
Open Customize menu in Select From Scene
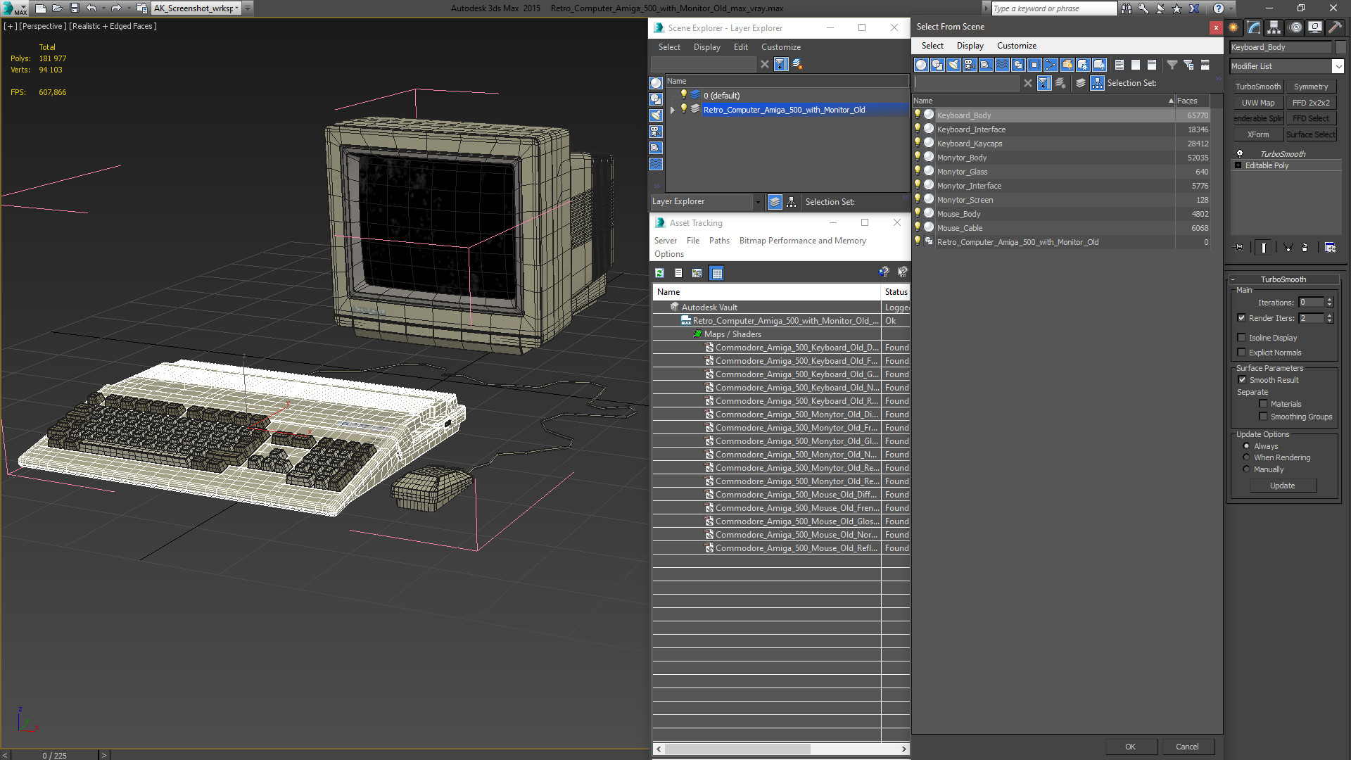pyautogui.click(x=1016, y=46)
